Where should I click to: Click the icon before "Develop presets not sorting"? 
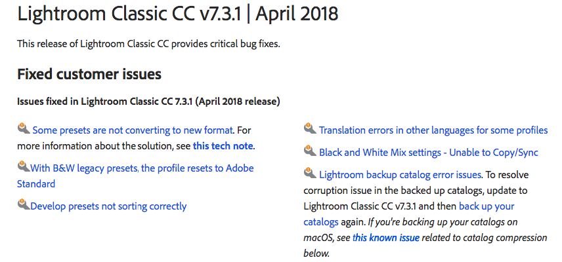[23, 205]
